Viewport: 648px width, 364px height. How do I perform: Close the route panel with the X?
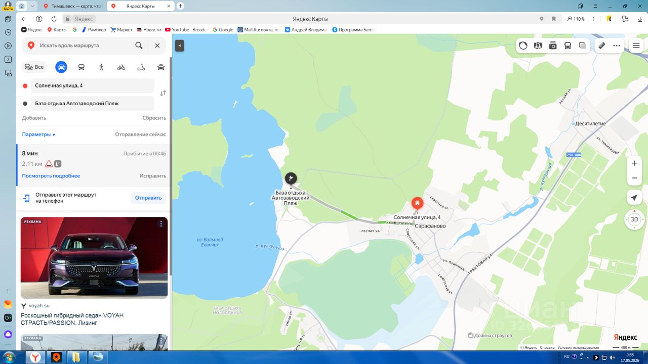pos(157,45)
